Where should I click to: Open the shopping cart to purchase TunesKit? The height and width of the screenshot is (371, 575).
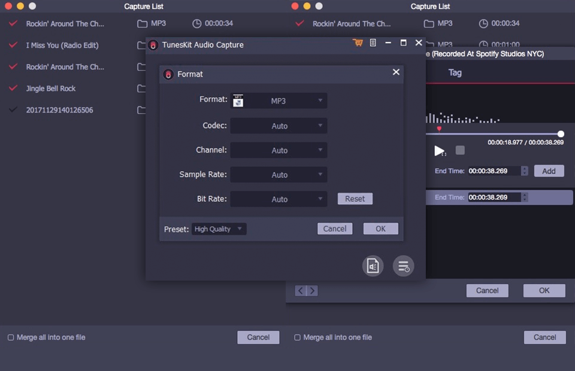pos(358,42)
